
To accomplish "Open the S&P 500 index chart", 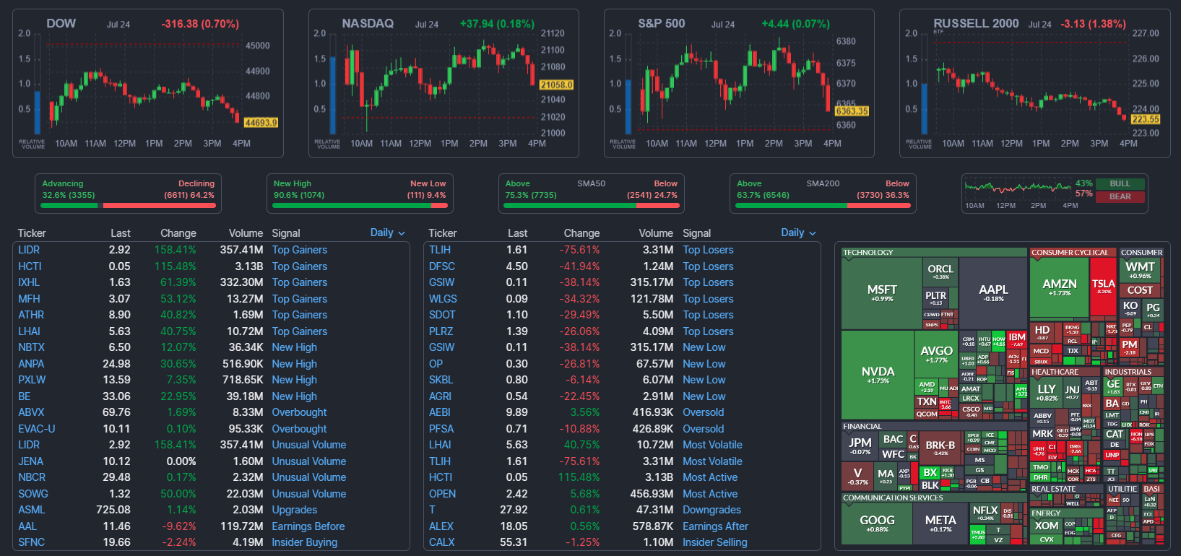I will pyautogui.click(x=739, y=84).
